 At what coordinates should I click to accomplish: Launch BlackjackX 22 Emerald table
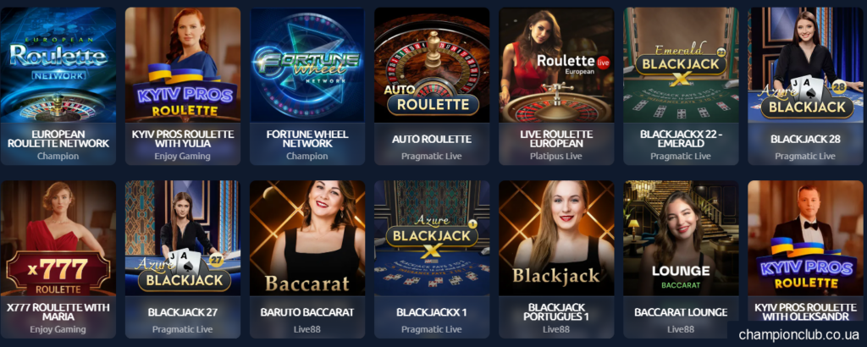click(682, 65)
